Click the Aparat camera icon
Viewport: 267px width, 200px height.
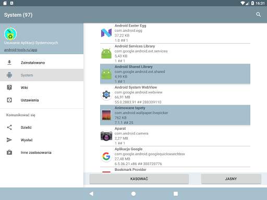(x=106, y=136)
